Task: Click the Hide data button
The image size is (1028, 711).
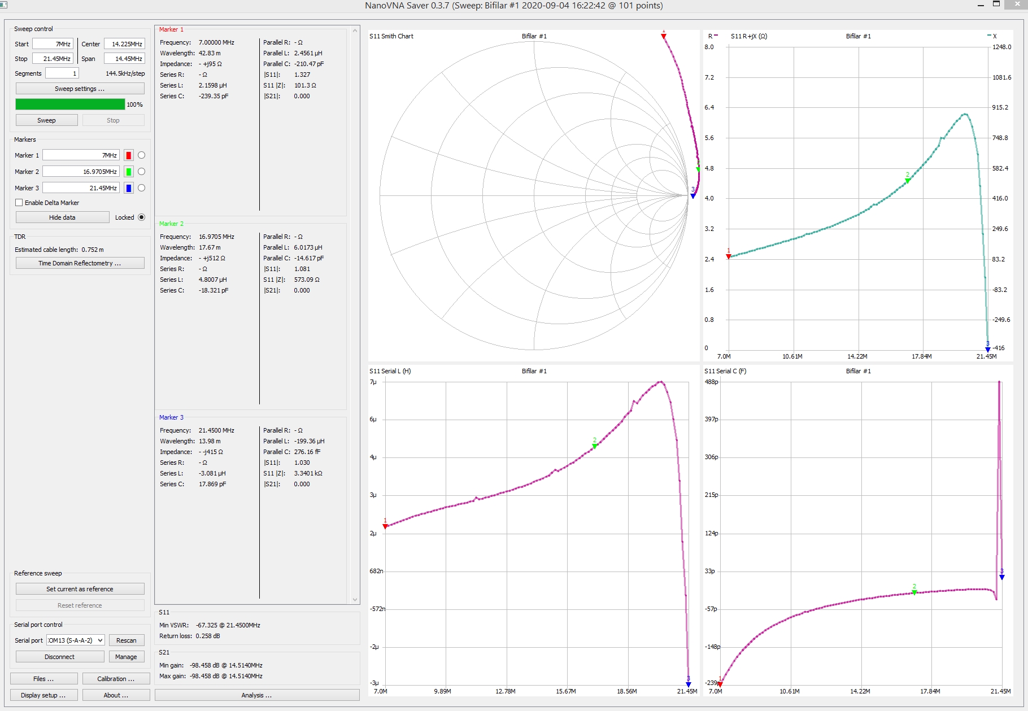Action: (x=62, y=217)
